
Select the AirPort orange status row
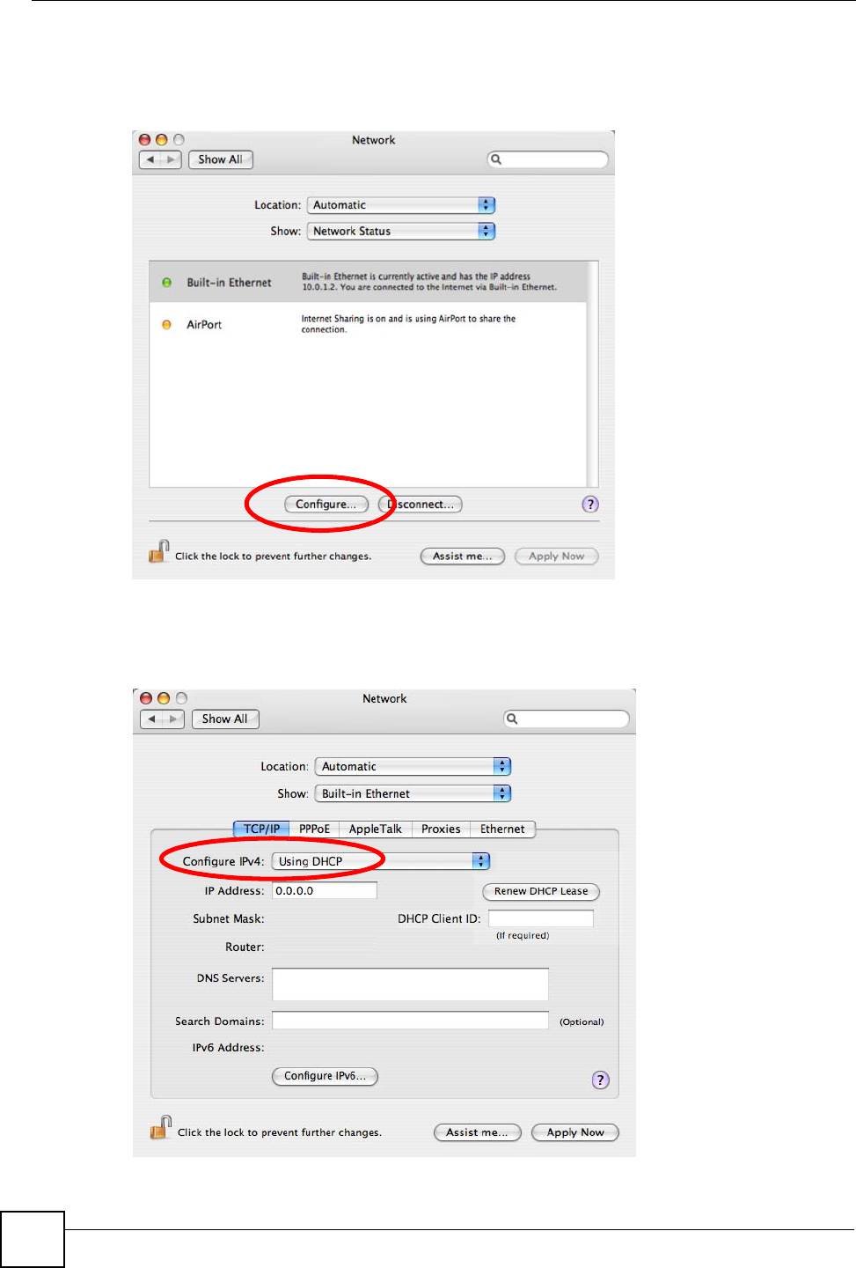click(x=368, y=324)
